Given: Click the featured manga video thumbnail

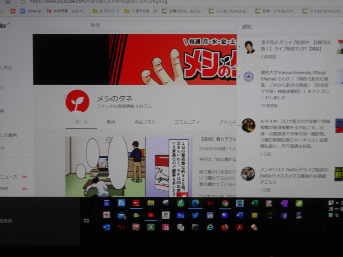Looking at the screenshot, I should 128,167.
